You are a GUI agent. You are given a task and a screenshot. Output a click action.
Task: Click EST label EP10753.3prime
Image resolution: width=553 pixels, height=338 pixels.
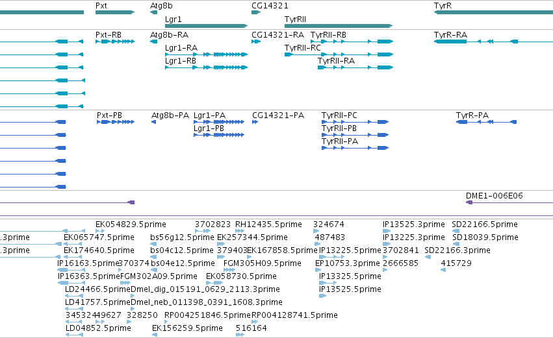tap(348, 263)
